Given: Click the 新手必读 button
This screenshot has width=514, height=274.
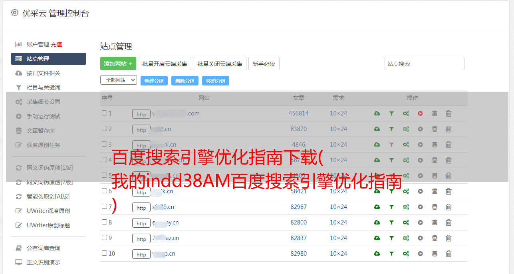Looking at the screenshot, I should (264, 64).
